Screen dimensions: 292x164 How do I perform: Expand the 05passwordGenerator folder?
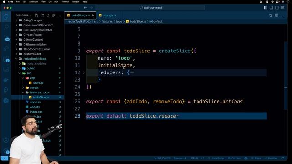click(x=38, y=25)
